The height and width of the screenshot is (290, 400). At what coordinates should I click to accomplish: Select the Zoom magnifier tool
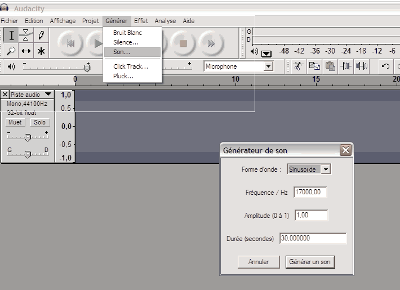tap(11, 51)
